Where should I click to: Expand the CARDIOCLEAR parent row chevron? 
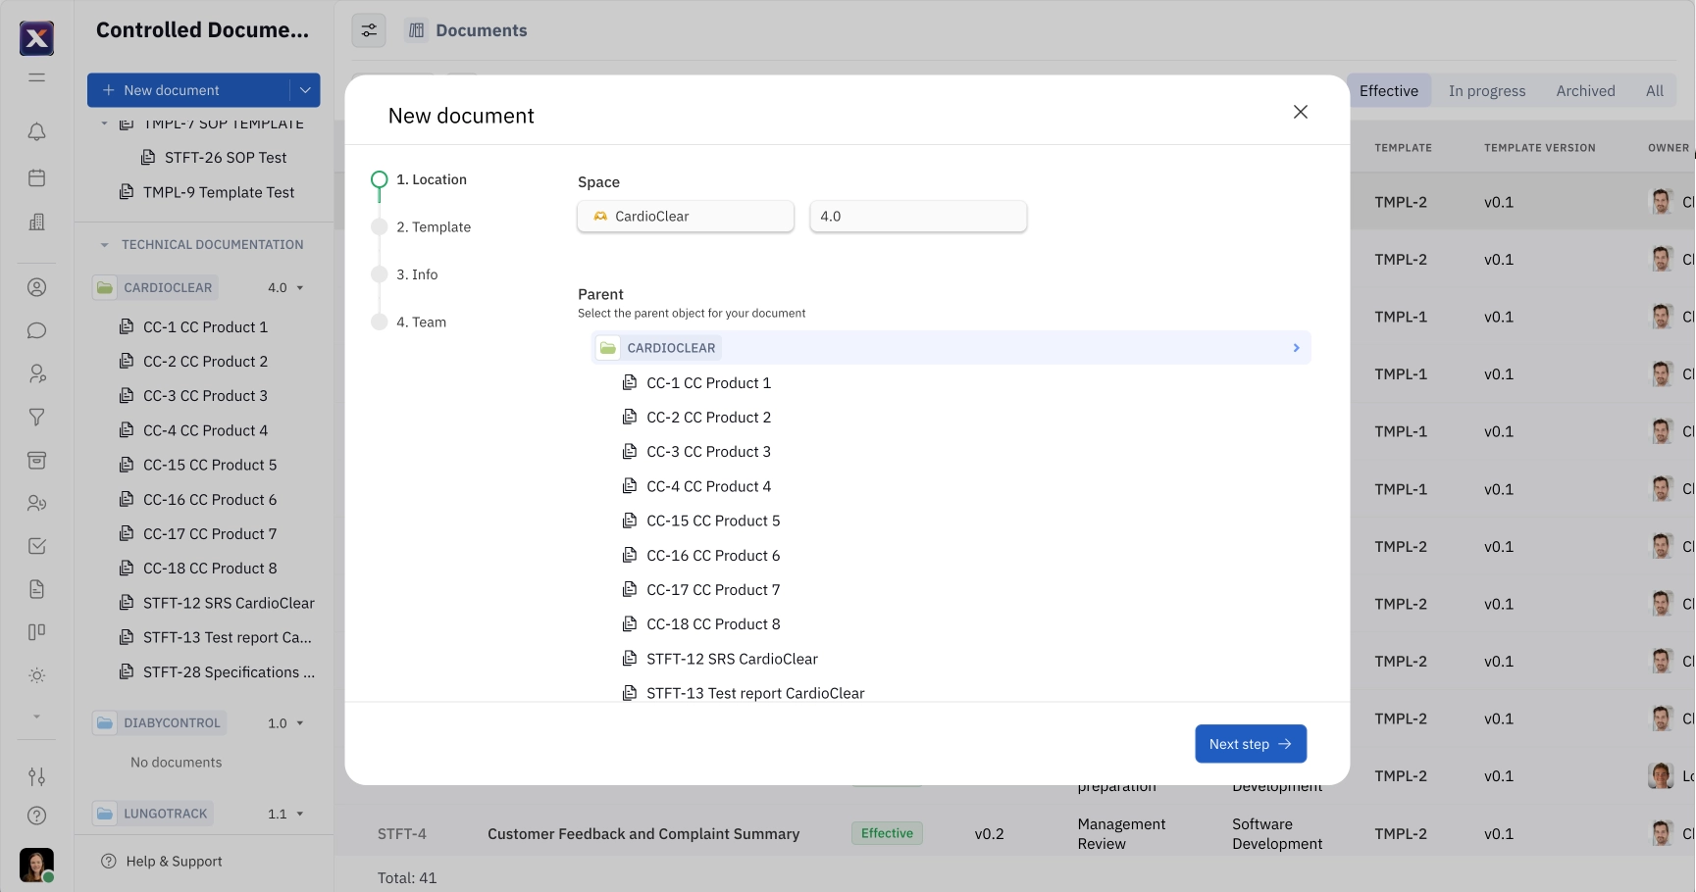click(x=1296, y=347)
